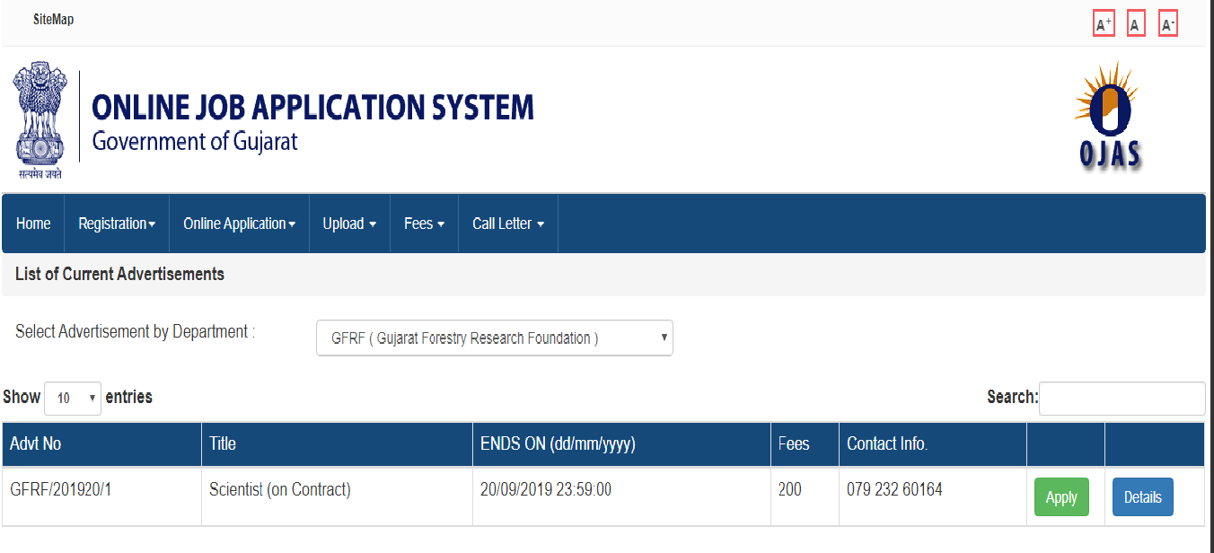Select the Home menu item
Viewport: 1214px width, 553px height.
point(32,223)
